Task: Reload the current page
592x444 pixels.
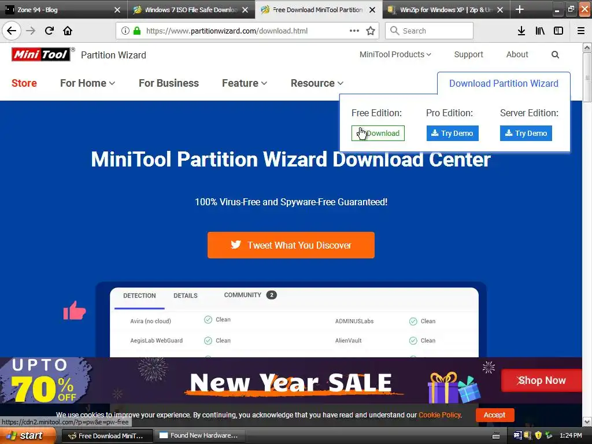Action: coord(49,31)
